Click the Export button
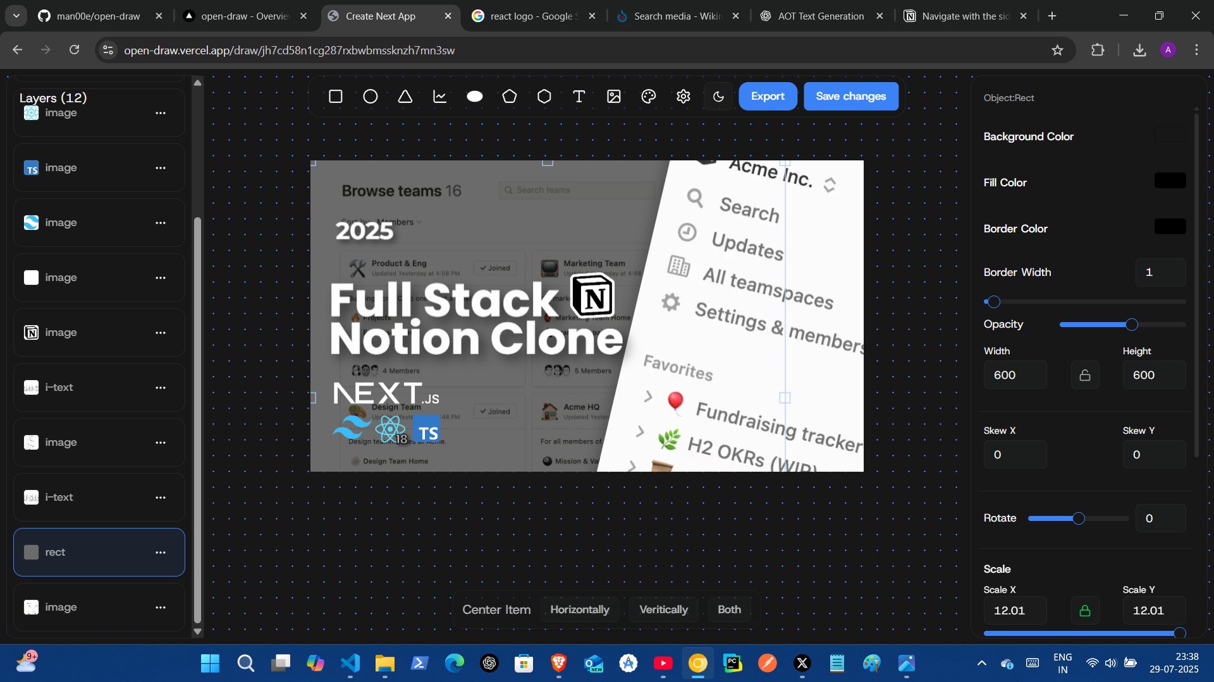Screen dimensions: 1214x682 [x=768, y=97]
